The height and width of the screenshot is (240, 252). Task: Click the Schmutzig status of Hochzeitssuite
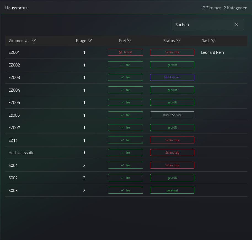click(x=172, y=153)
